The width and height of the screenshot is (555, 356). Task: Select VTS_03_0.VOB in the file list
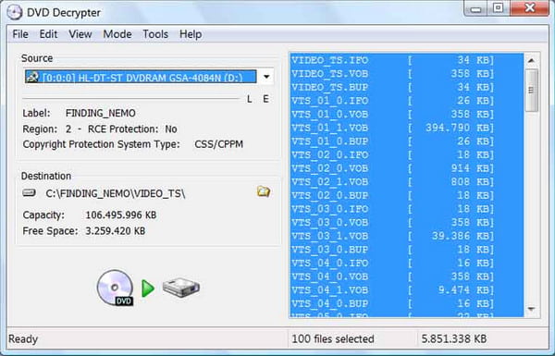coord(407,222)
